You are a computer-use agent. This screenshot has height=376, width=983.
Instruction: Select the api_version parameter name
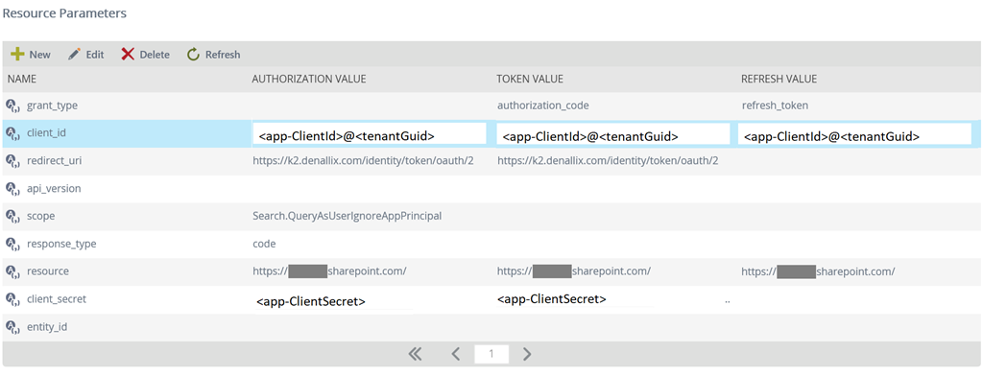(x=54, y=188)
